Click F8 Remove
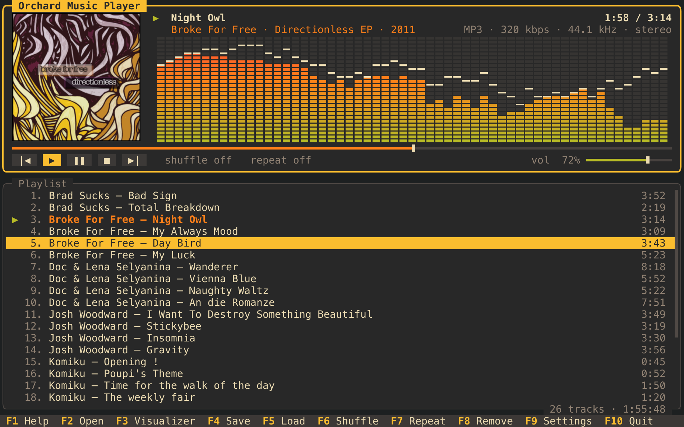 (485, 421)
